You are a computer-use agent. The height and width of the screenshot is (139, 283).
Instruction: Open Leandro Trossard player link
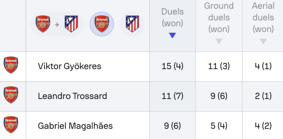pos(72,96)
